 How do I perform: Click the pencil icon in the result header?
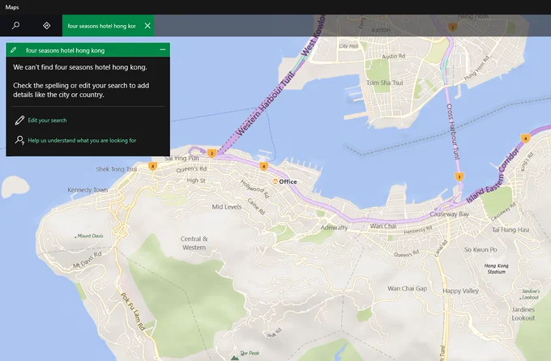coord(14,50)
